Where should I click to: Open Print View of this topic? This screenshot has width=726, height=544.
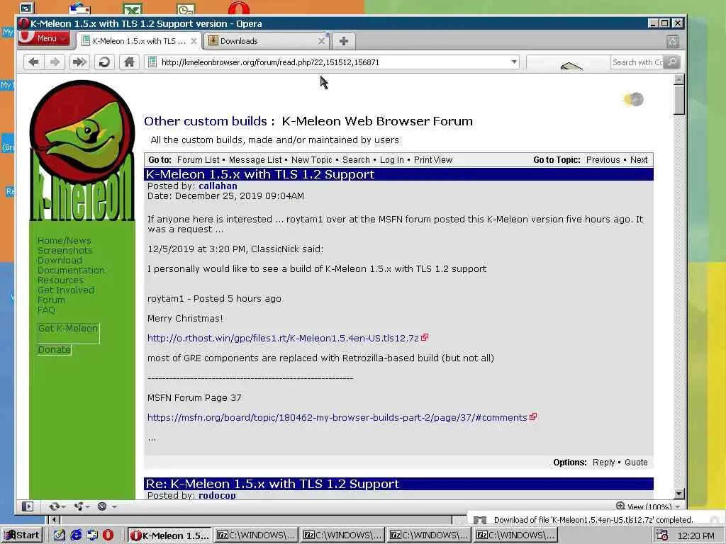pos(433,159)
